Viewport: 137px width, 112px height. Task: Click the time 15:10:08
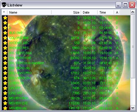pyautogui.click(x=105, y=53)
